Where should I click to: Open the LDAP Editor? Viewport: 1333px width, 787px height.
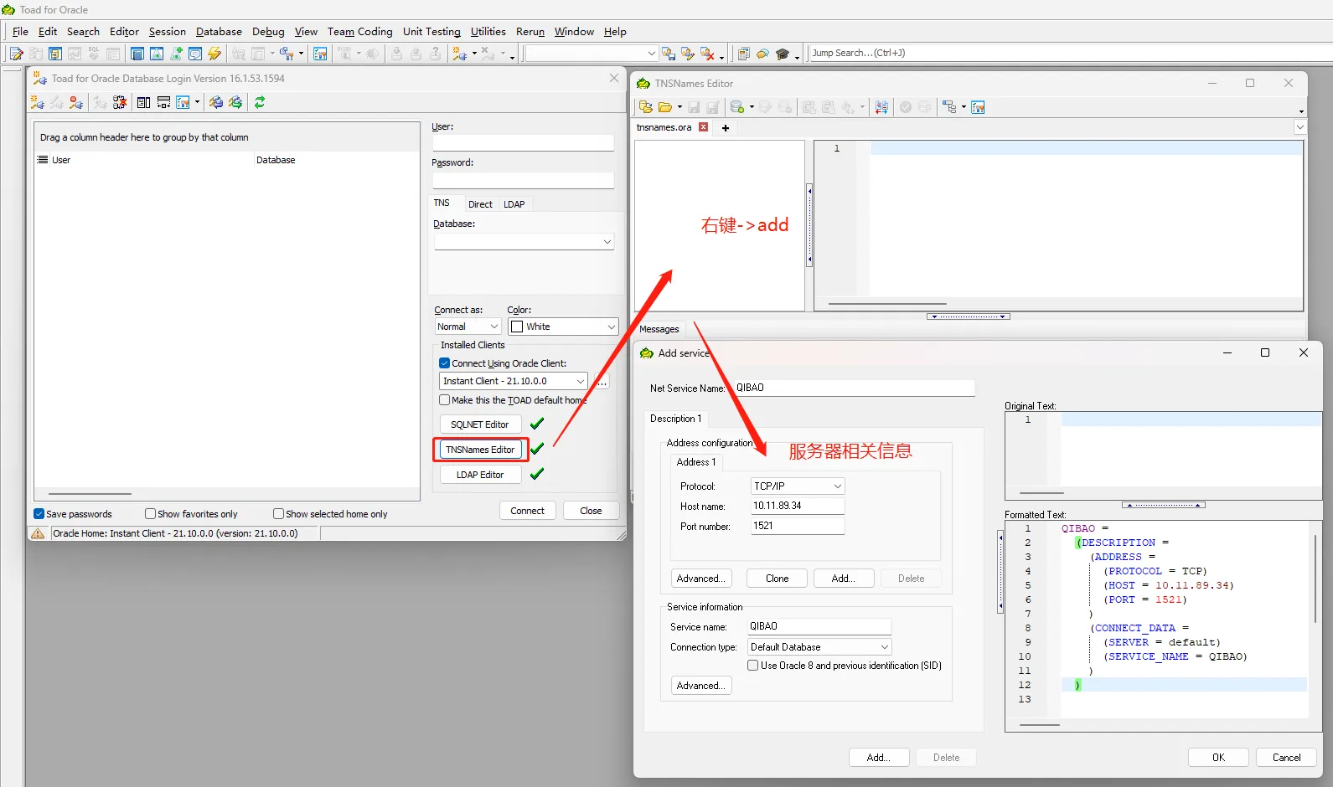[x=480, y=475]
